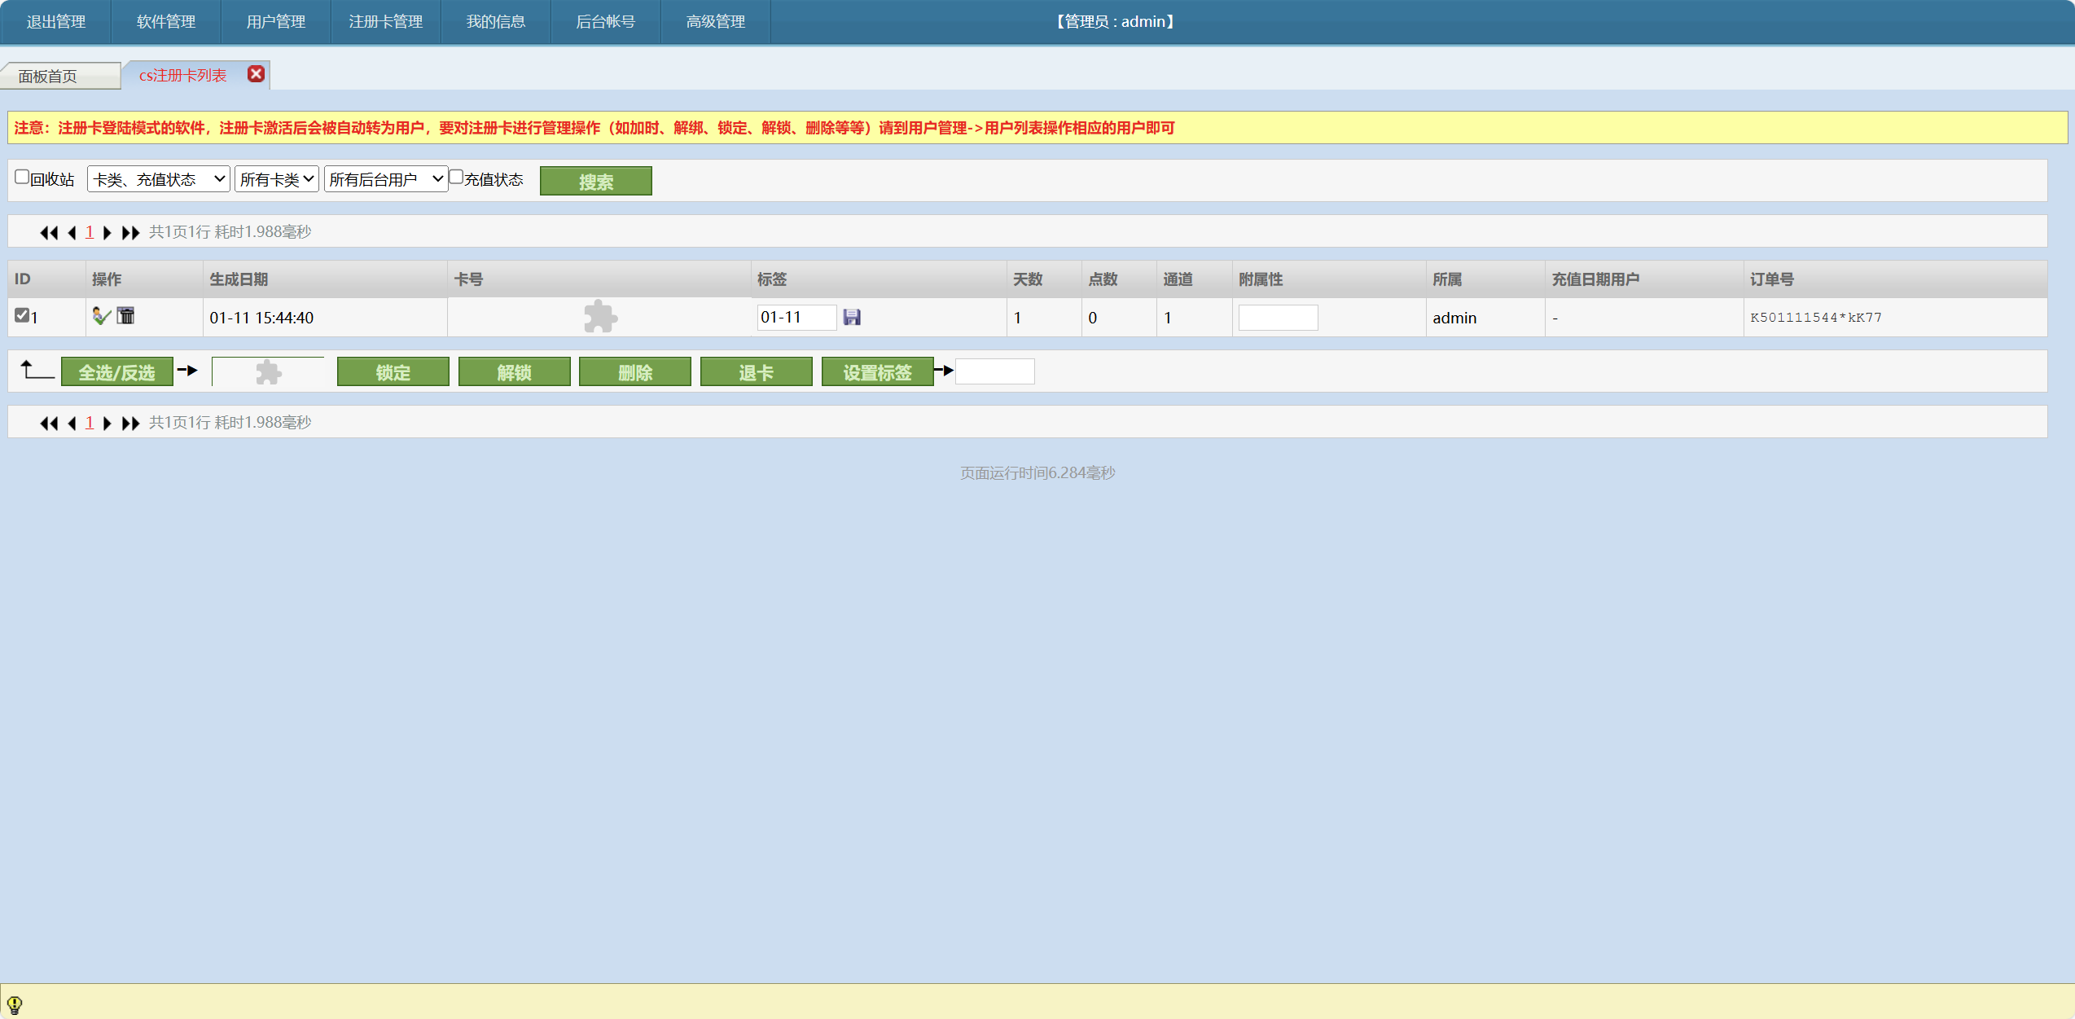This screenshot has height=1019, width=2075.
Task: Open the 退出管理 menu
Action: click(55, 22)
